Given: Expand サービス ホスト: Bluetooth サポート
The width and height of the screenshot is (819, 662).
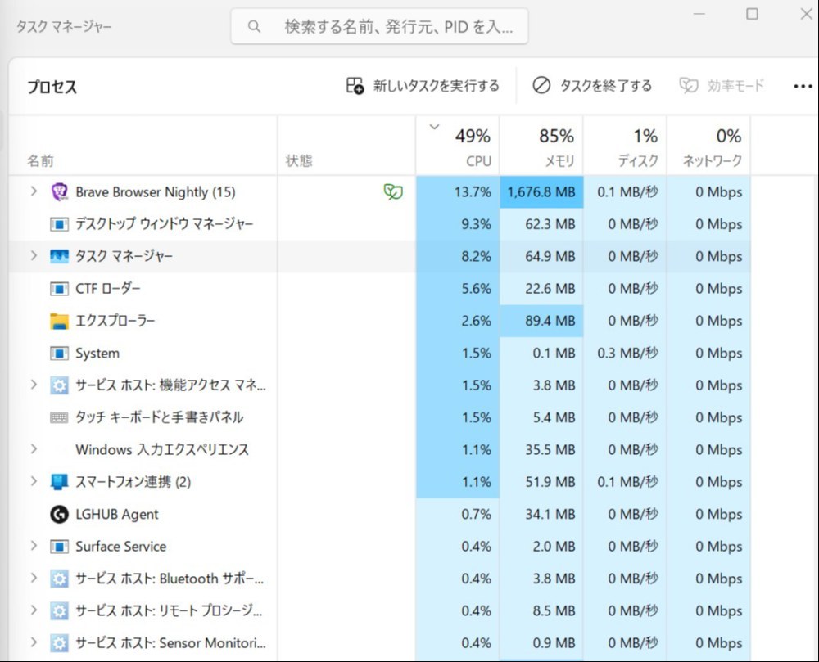Looking at the screenshot, I should (x=34, y=578).
